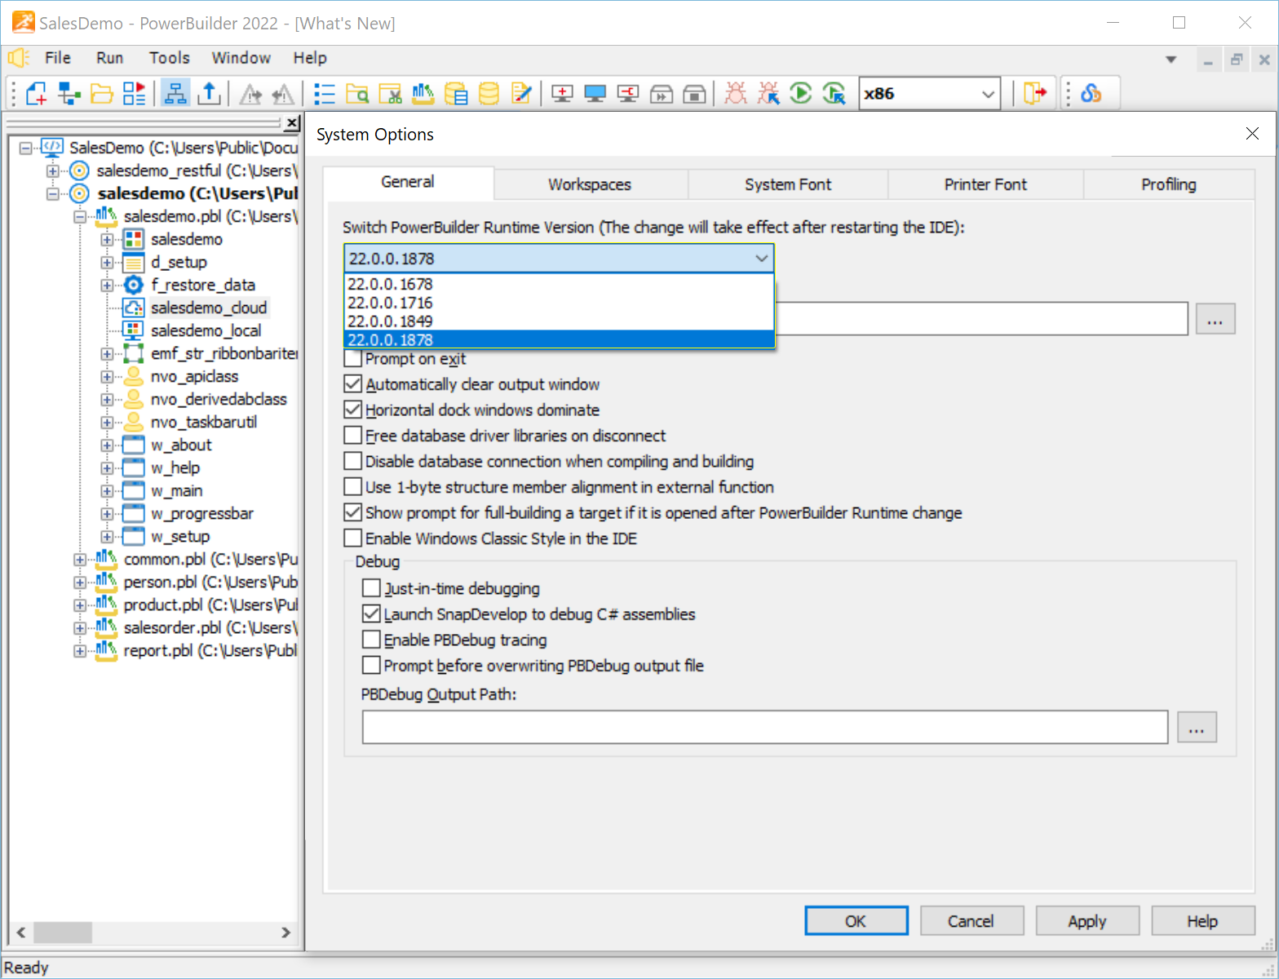
Task: Check Prompt before overwriting PBDebug output file
Action: (x=371, y=666)
